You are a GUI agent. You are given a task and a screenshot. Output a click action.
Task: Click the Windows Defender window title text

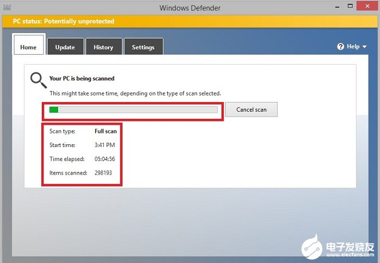coord(190,8)
